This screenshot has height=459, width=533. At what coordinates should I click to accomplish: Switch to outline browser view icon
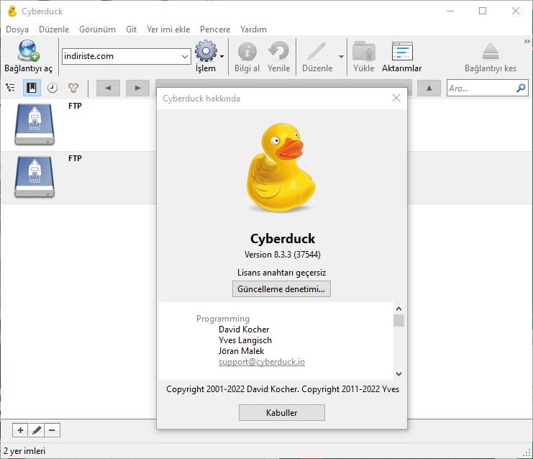coord(11,88)
